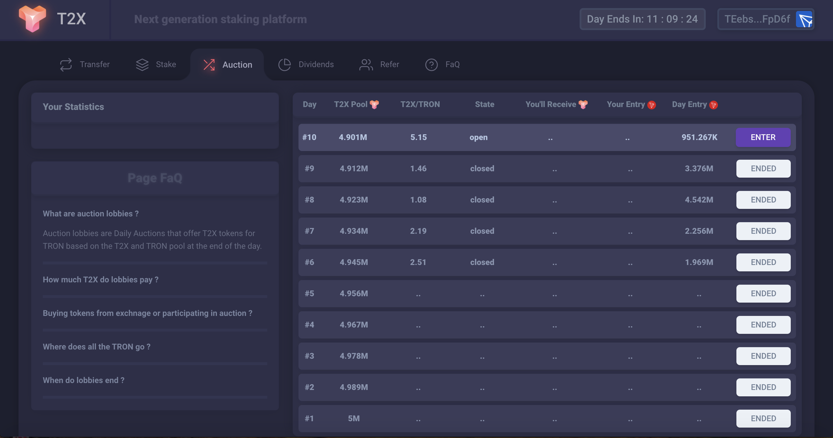Viewport: 833px width, 438px height.
Task: Click the Page FaQ heading
Action: pyautogui.click(x=155, y=178)
